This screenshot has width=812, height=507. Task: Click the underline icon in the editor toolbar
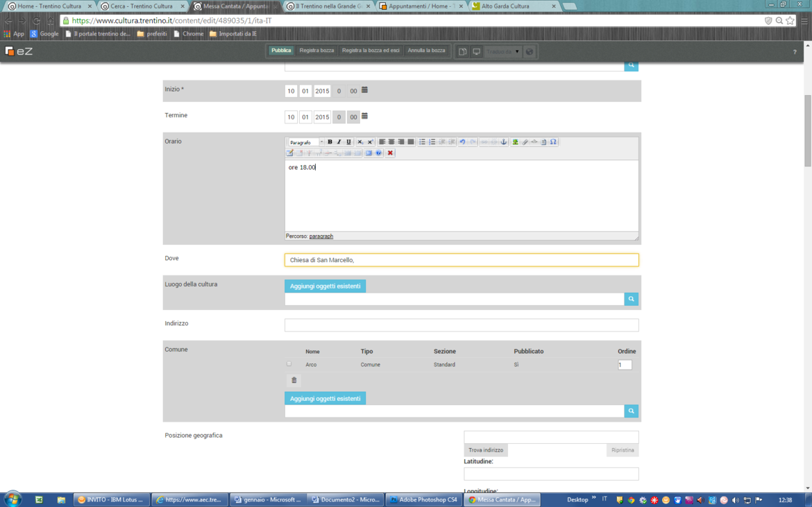pos(348,142)
